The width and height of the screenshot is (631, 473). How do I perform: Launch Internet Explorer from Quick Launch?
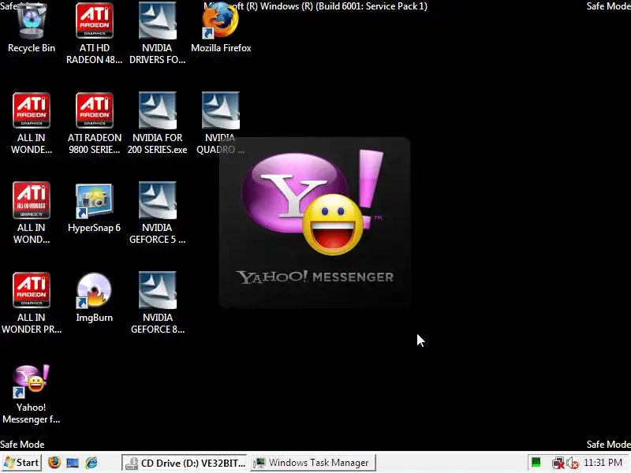[x=91, y=463]
